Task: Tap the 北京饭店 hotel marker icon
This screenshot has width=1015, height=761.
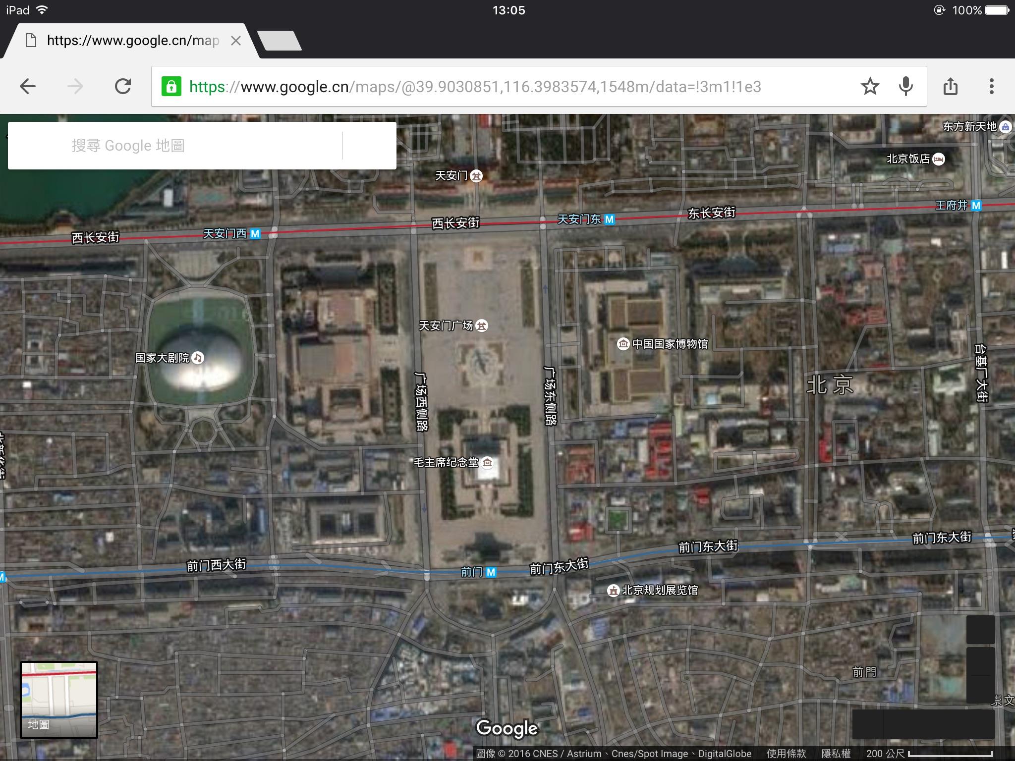Action: 939,159
